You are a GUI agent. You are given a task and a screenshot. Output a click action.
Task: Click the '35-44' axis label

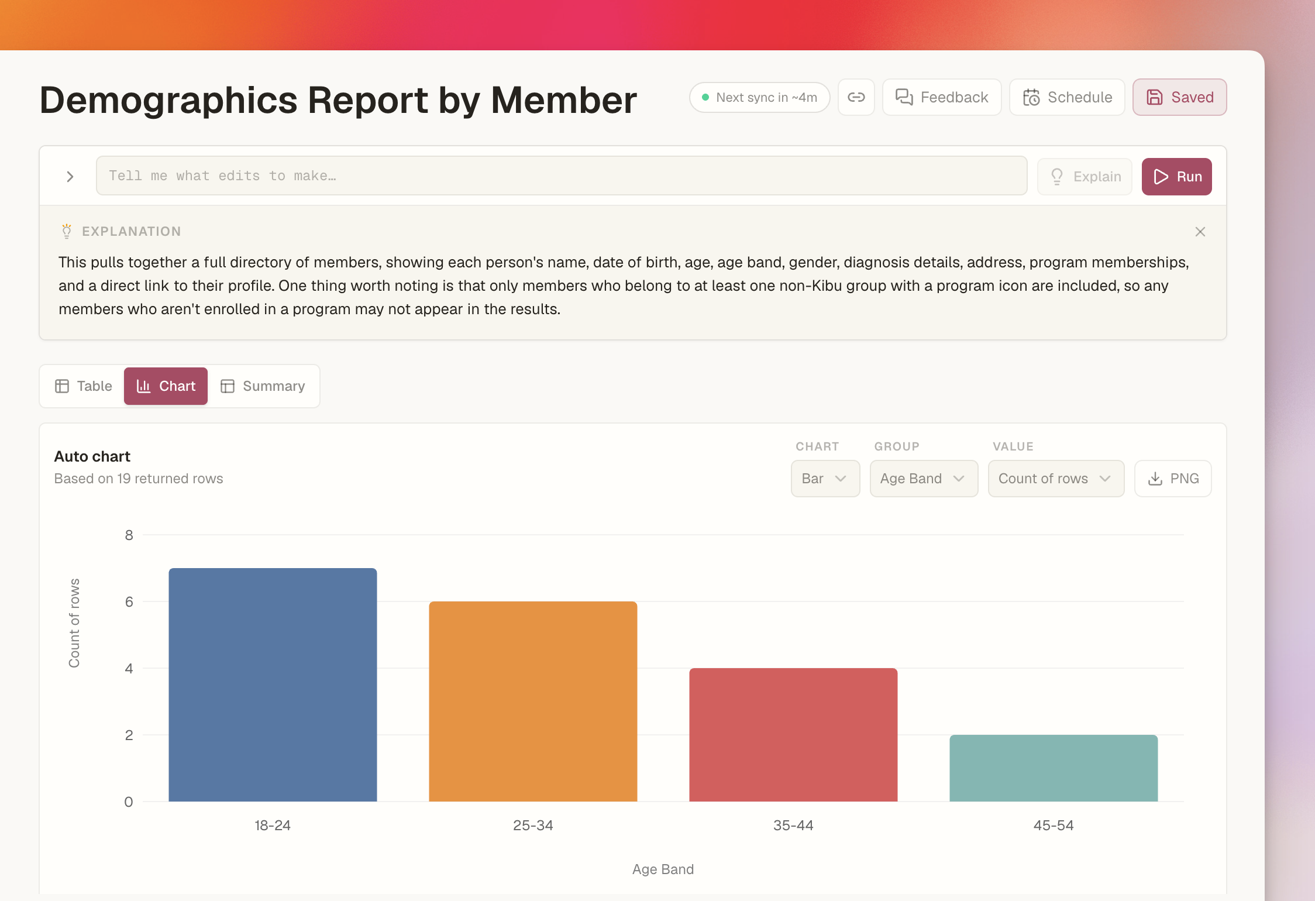(x=793, y=826)
